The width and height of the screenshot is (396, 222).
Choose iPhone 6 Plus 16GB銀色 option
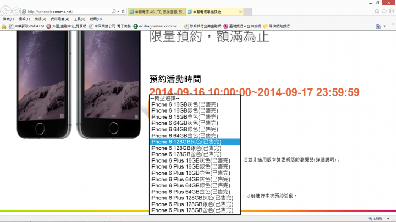click(195, 166)
